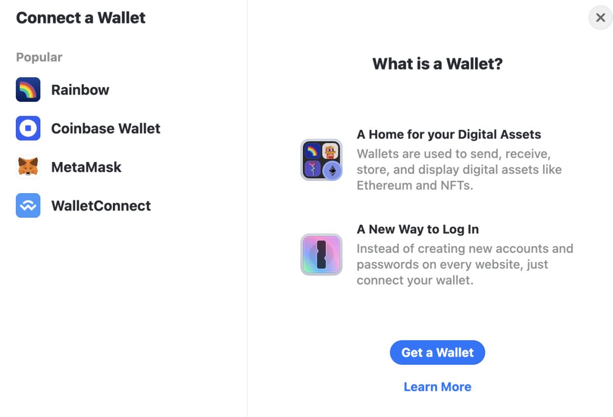
Task: Click the A New Way to Log In heading
Action: point(417,229)
